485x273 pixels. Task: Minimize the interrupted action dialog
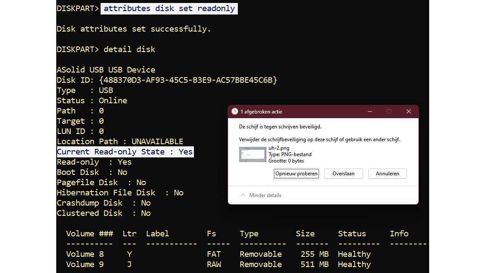pos(369,112)
